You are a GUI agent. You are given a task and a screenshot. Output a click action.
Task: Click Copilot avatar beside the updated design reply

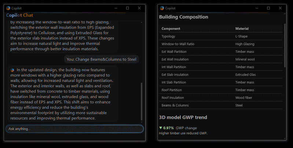pos(12,70)
